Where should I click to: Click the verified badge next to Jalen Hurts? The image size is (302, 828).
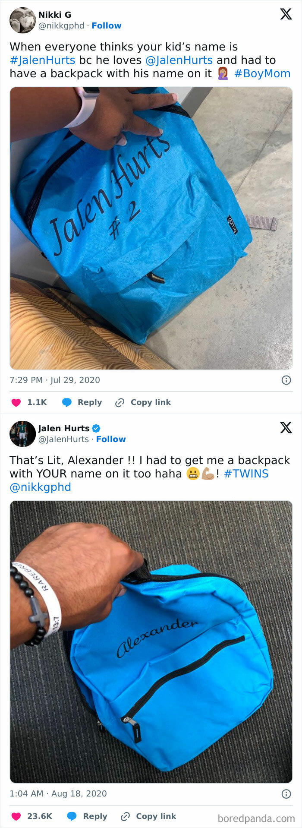click(x=96, y=428)
